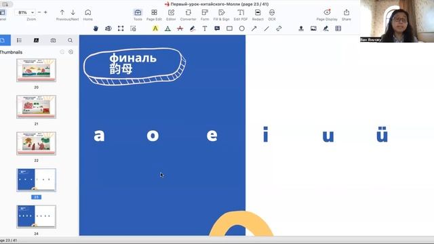Click the letter 'e' on the slide

click(x=212, y=136)
